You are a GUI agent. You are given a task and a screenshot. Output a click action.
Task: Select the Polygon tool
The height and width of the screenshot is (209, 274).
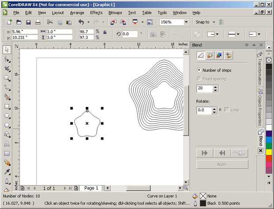(7, 125)
